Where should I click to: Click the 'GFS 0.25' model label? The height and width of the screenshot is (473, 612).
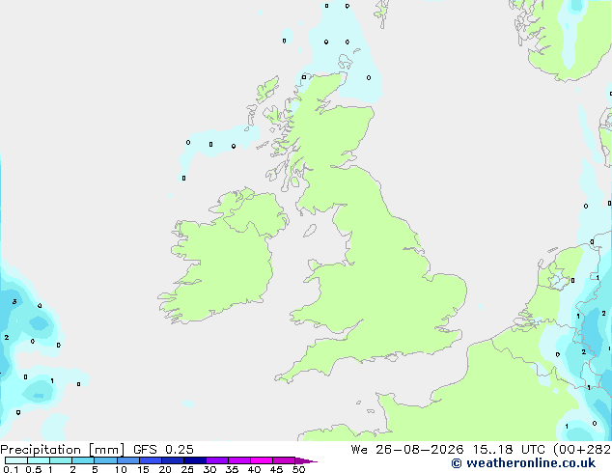pos(163,450)
